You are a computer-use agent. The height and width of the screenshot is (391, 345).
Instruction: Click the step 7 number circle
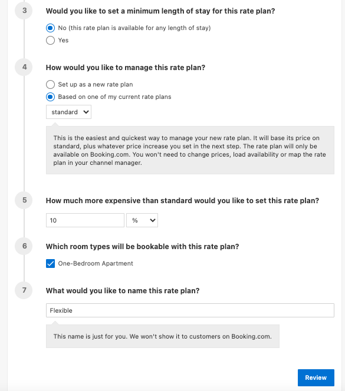(x=24, y=290)
